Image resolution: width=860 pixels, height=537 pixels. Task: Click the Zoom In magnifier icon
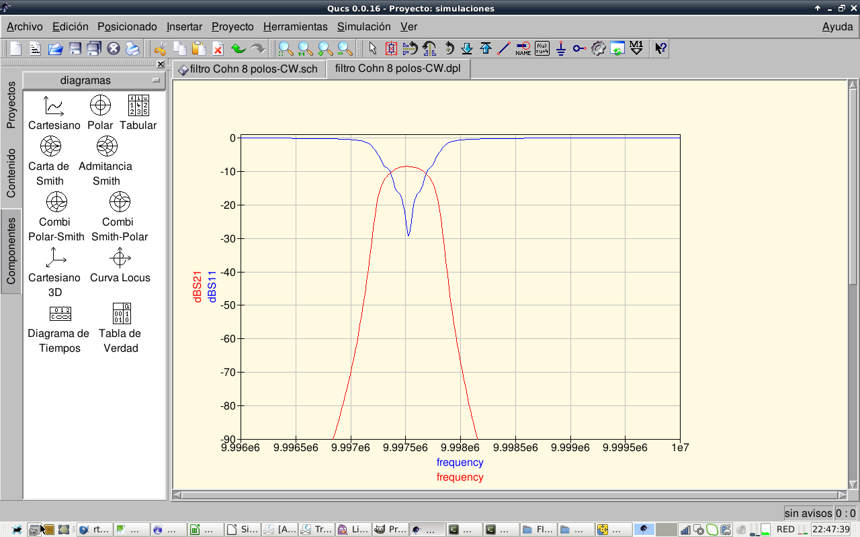(325, 48)
